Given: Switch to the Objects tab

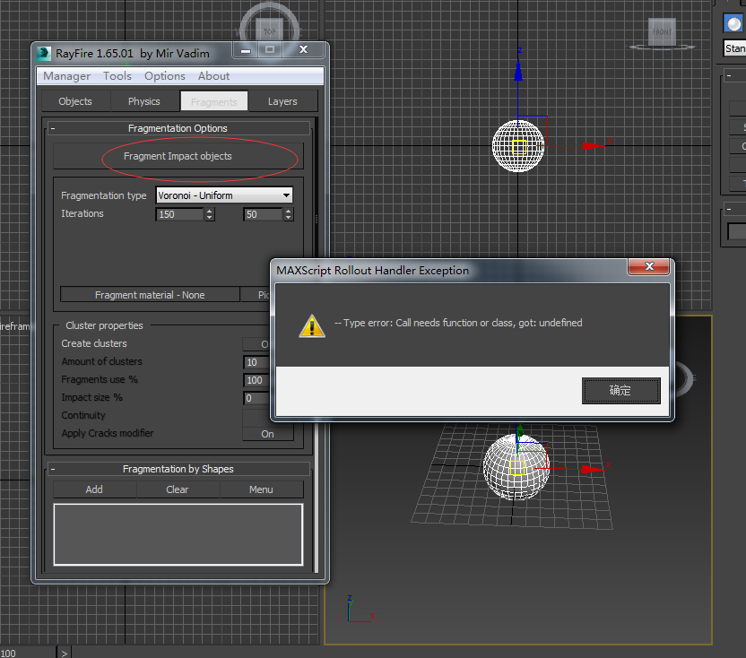Looking at the screenshot, I should coord(75,101).
